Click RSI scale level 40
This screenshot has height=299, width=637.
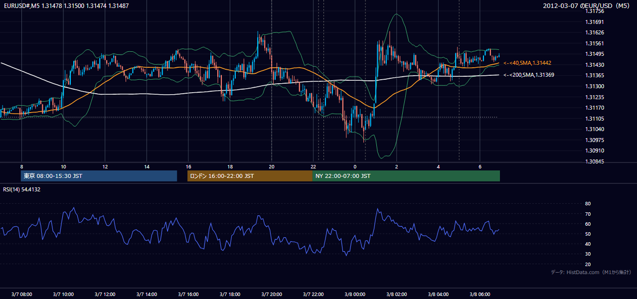tap(588, 244)
